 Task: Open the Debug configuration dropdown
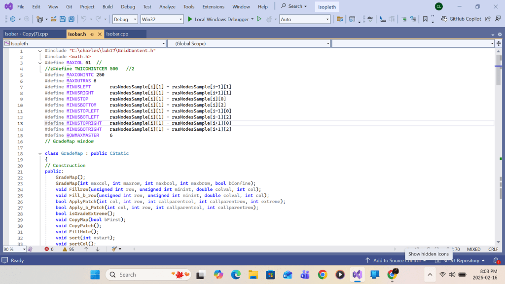pos(125,19)
